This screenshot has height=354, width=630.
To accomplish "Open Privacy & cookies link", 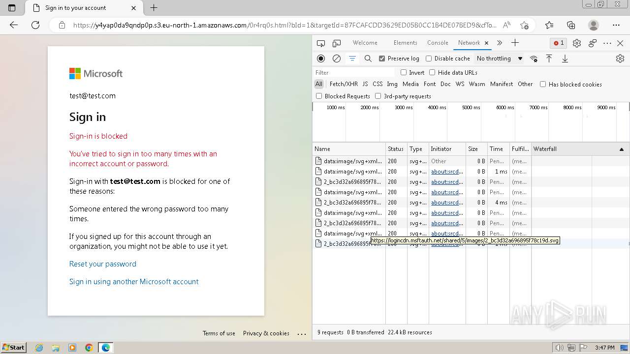I will coord(266,333).
